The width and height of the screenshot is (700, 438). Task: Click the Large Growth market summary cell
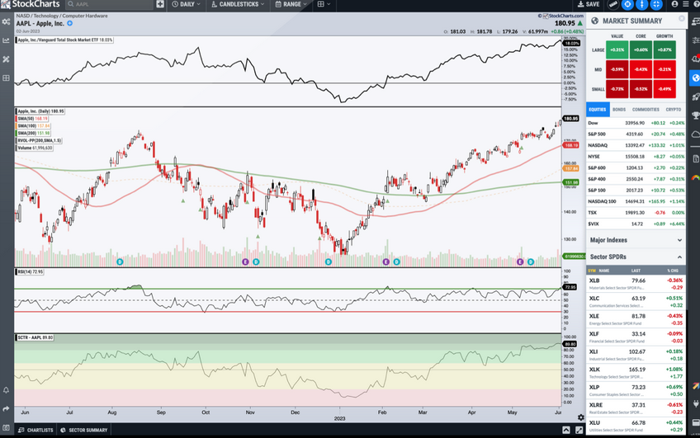pos(663,51)
